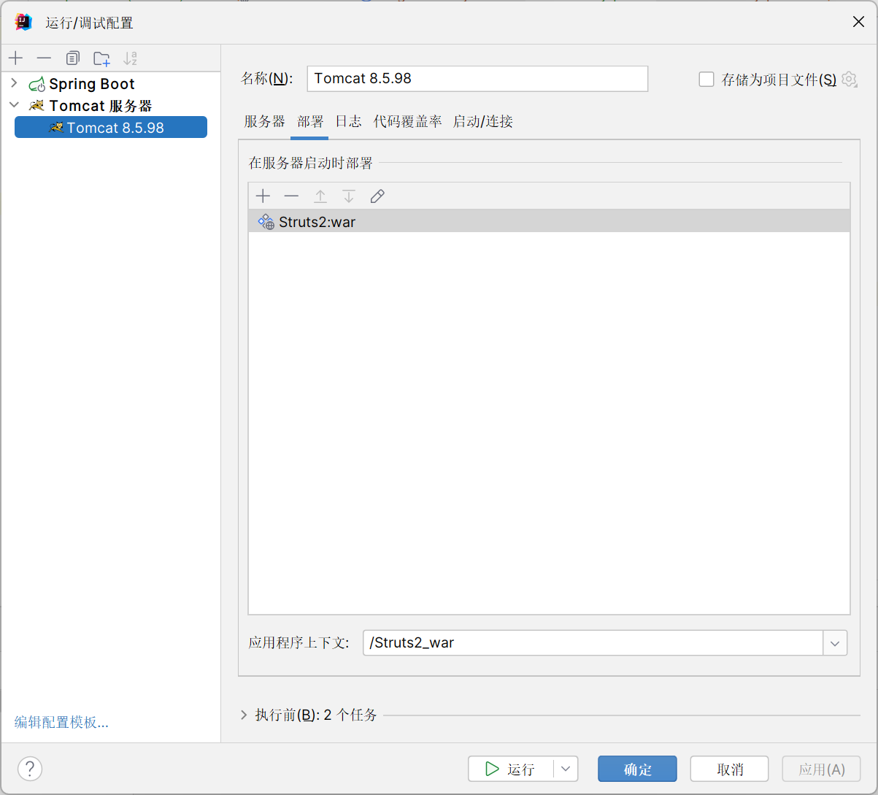This screenshot has height=795, width=878.
Task: Click the 运行 button
Action: tap(511, 769)
